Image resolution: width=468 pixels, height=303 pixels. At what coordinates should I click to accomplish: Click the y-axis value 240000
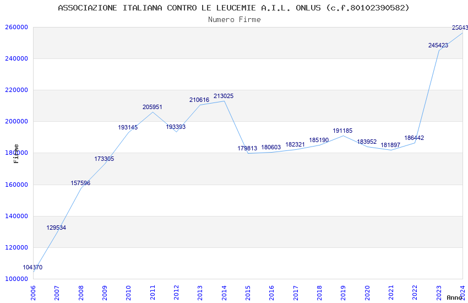[x=17, y=58]
